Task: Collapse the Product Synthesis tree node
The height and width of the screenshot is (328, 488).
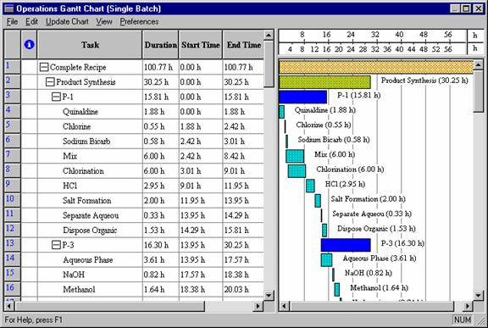Action: (50, 82)
